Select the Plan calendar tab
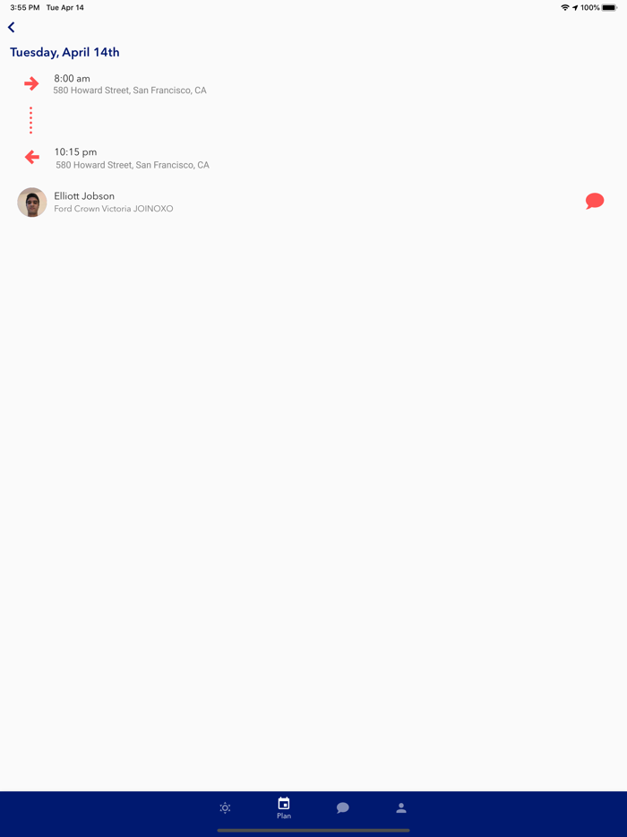Viewport: 627px width, 837px height. (x=284, y=807)
